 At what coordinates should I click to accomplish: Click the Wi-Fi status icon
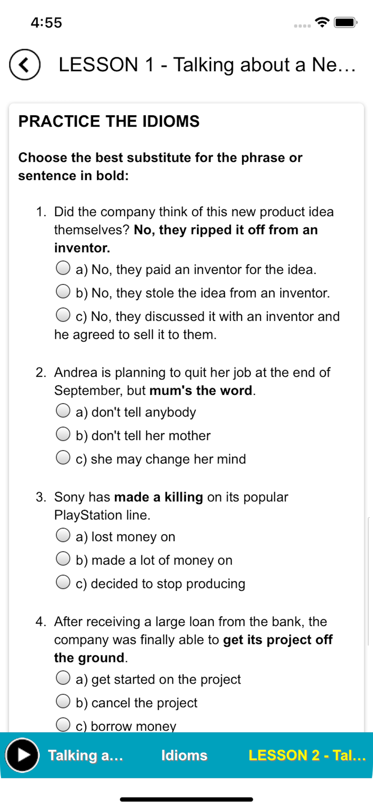click(322, 22)
